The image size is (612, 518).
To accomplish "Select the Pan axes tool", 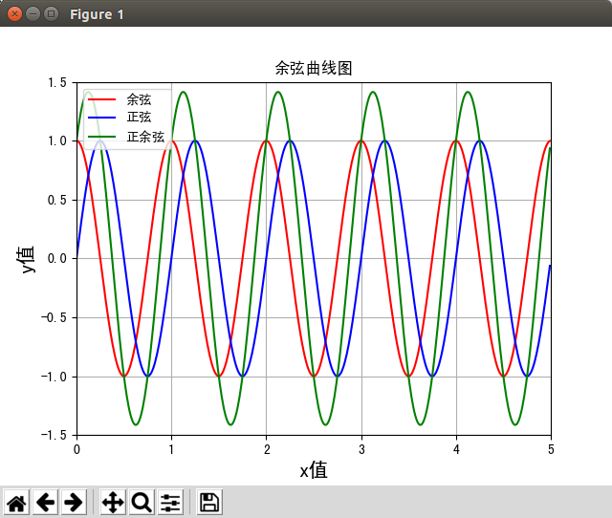I will click(x=113, y=503).
